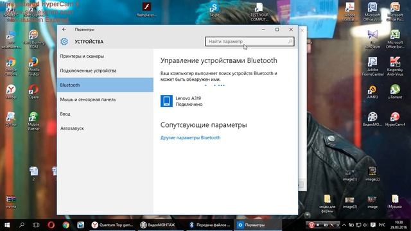Image resolution: width=411 pixels, height=231 pixels.
Task: Open AIMP3 desktop shortcut
Action: click(x=372, y=92)
